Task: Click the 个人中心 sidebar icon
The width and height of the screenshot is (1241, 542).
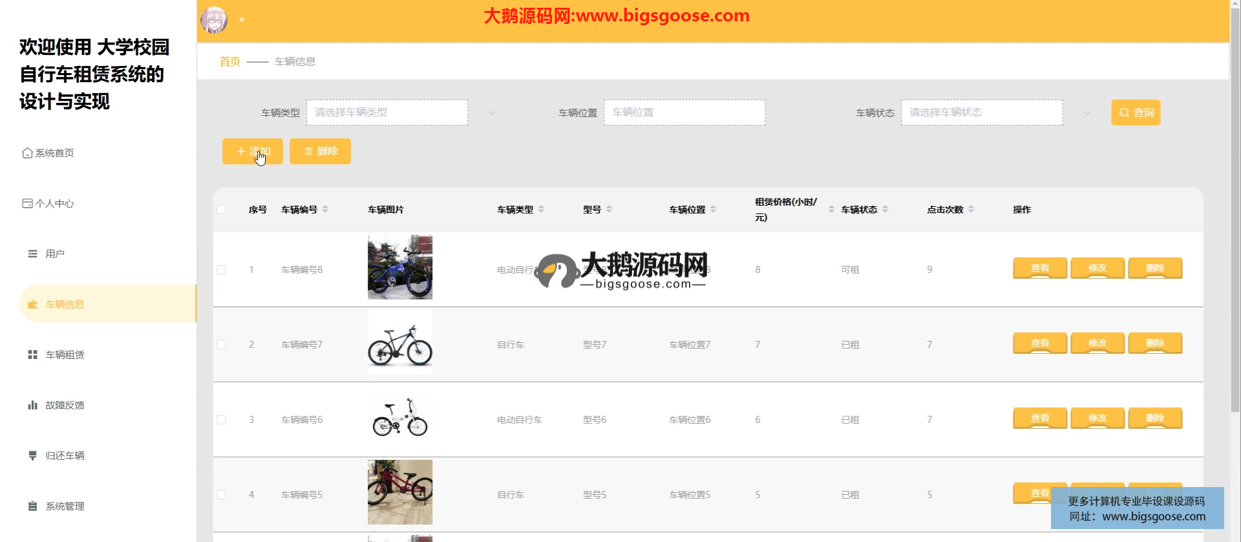Action: pos(27,204)
